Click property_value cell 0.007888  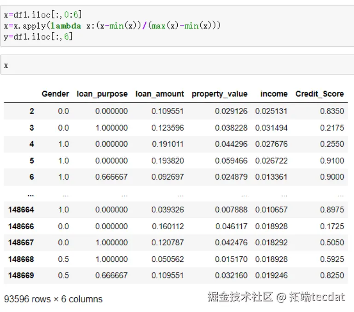(231, 210)
